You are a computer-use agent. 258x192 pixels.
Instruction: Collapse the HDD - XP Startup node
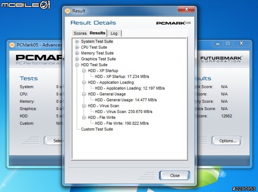point(84,71)
